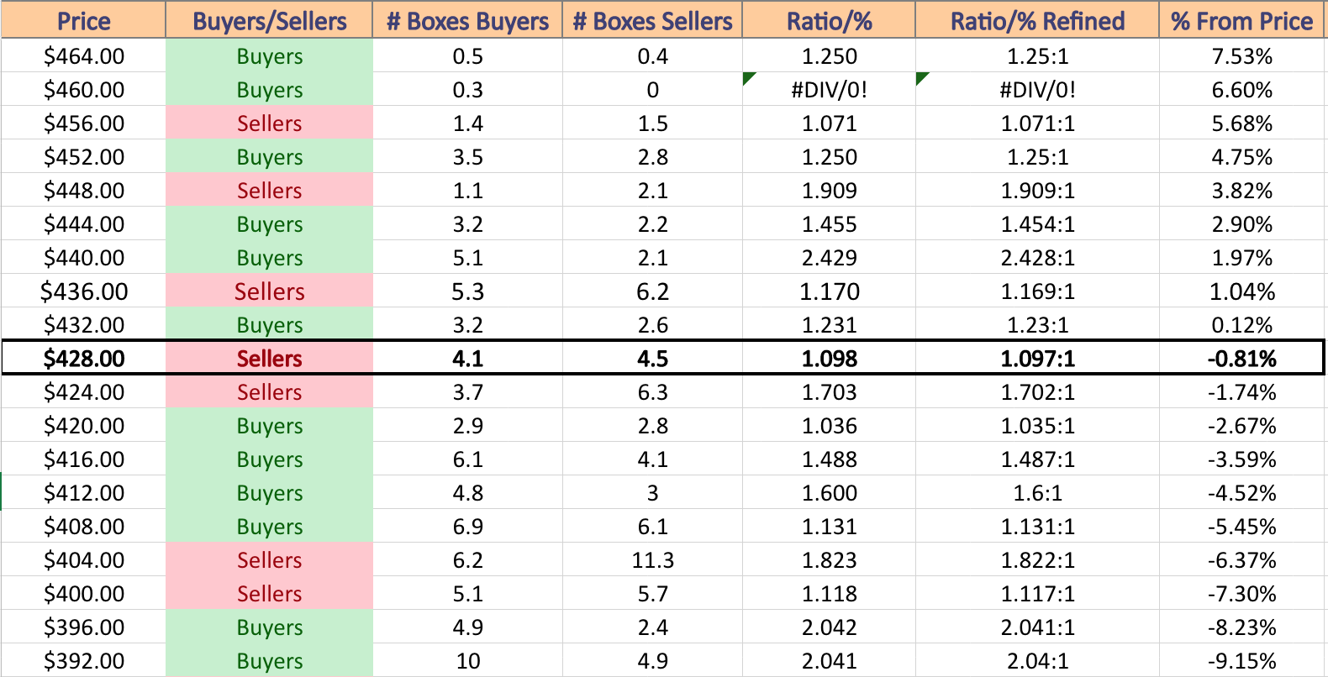
Task: Select the $396.00 price cell
Action: click(x=83, y=627)
